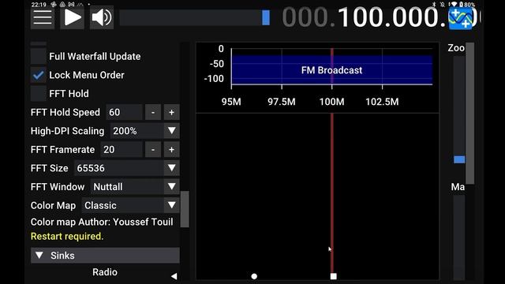Open the Color Map dropdown
This screenshot has height=284, width=505.
[x=130, y=205]
